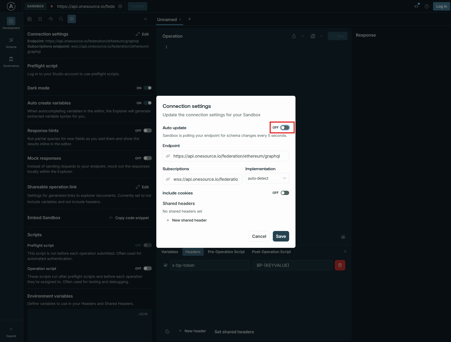The image size is (451, 342).
Task: Enable Include cookies
Action: pos(285,193)
